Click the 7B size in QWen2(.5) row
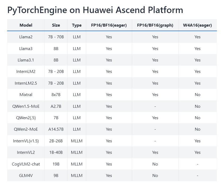This screenshot has width=223, height=186. coord(56,118)
